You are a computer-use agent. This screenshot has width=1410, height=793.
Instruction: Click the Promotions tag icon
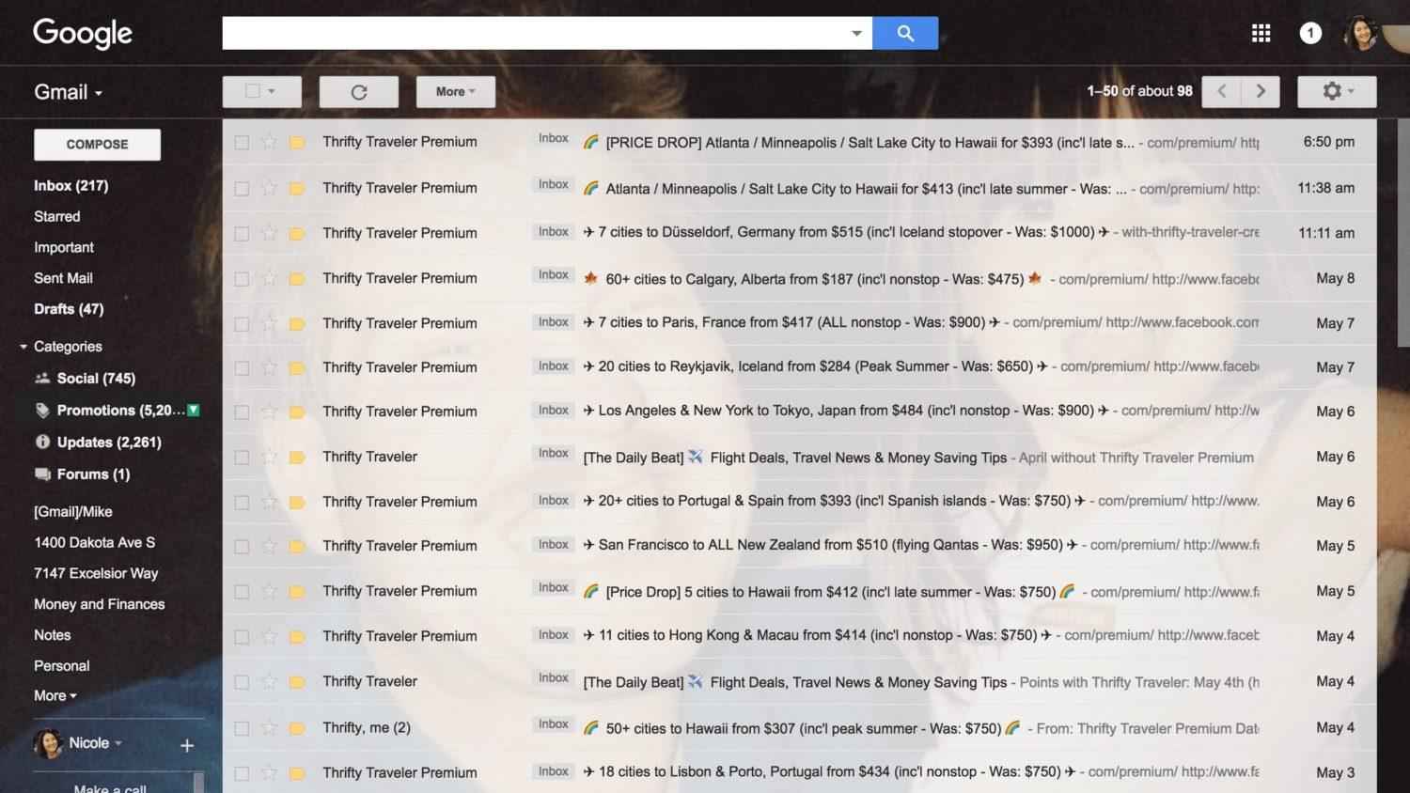pyautogui.click(x=42, y=411)
